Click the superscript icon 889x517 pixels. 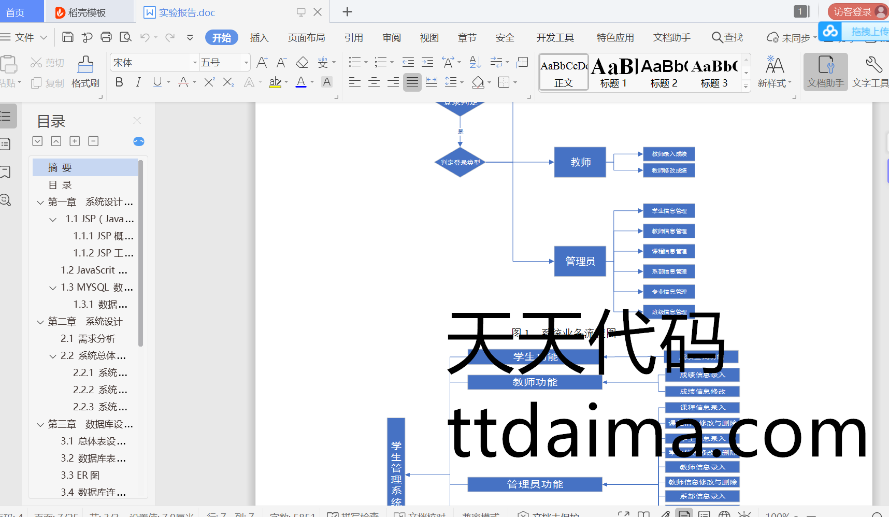[x=209, y=82]
